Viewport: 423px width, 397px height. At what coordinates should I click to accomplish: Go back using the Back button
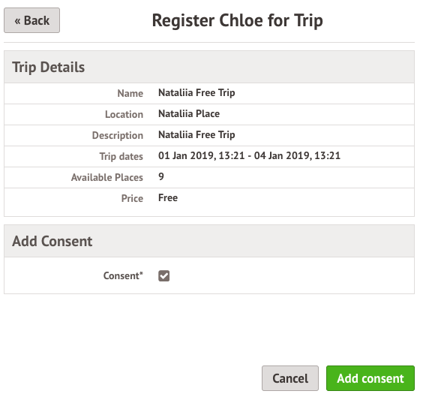click(31, 20)
